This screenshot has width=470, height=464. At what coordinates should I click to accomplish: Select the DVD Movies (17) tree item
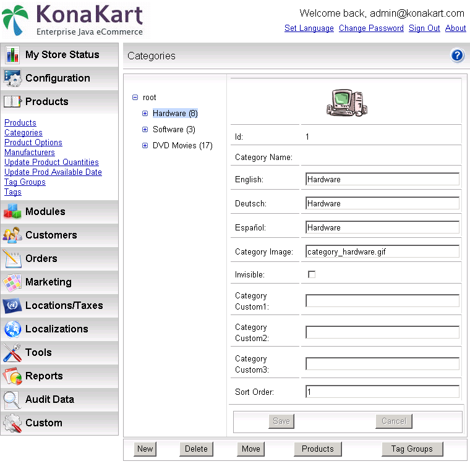coord(182,146)
